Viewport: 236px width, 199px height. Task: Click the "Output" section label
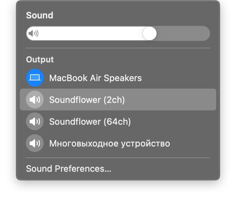(x=40, y=60)
